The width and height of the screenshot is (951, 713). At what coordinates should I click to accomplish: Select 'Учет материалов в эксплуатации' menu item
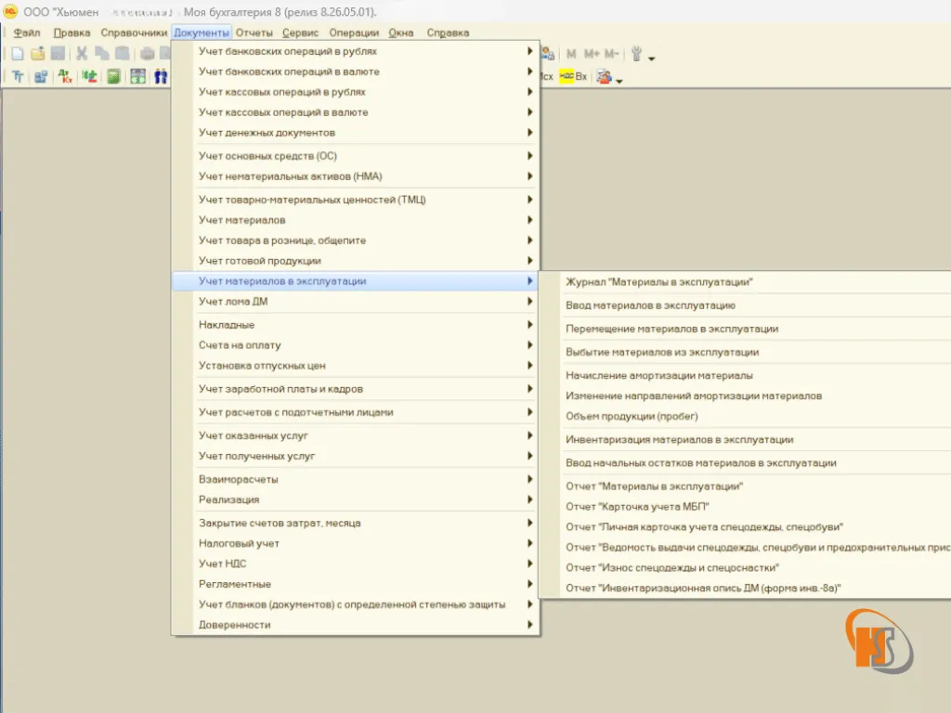356,281
